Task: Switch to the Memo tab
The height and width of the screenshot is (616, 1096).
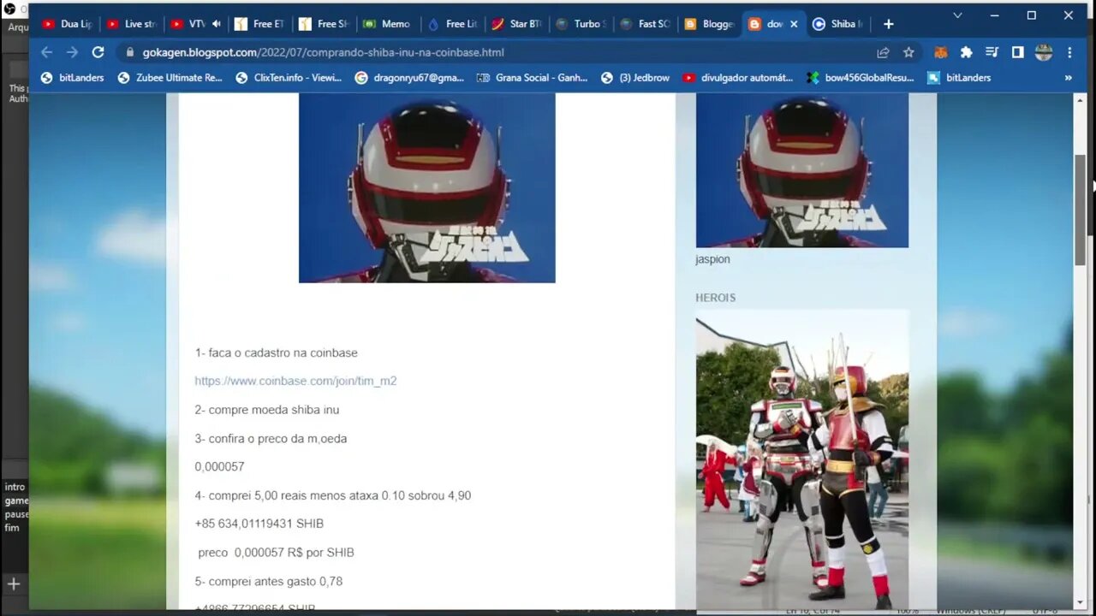Action: point(386,24)
